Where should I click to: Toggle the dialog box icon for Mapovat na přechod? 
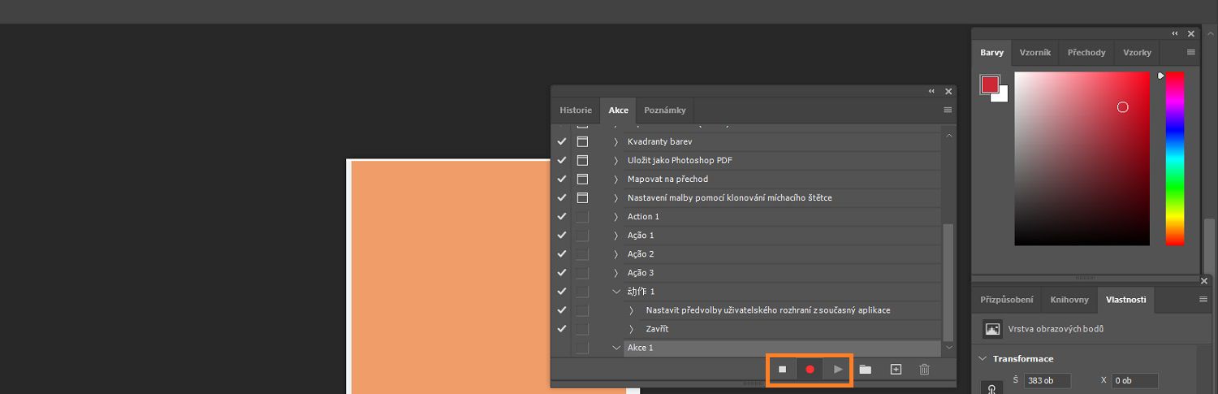582,179
